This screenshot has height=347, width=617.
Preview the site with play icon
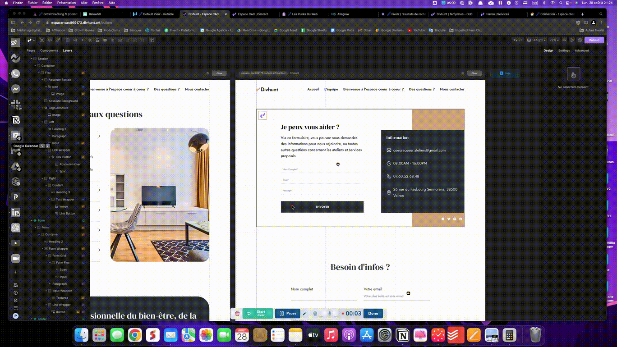[572, 40]
